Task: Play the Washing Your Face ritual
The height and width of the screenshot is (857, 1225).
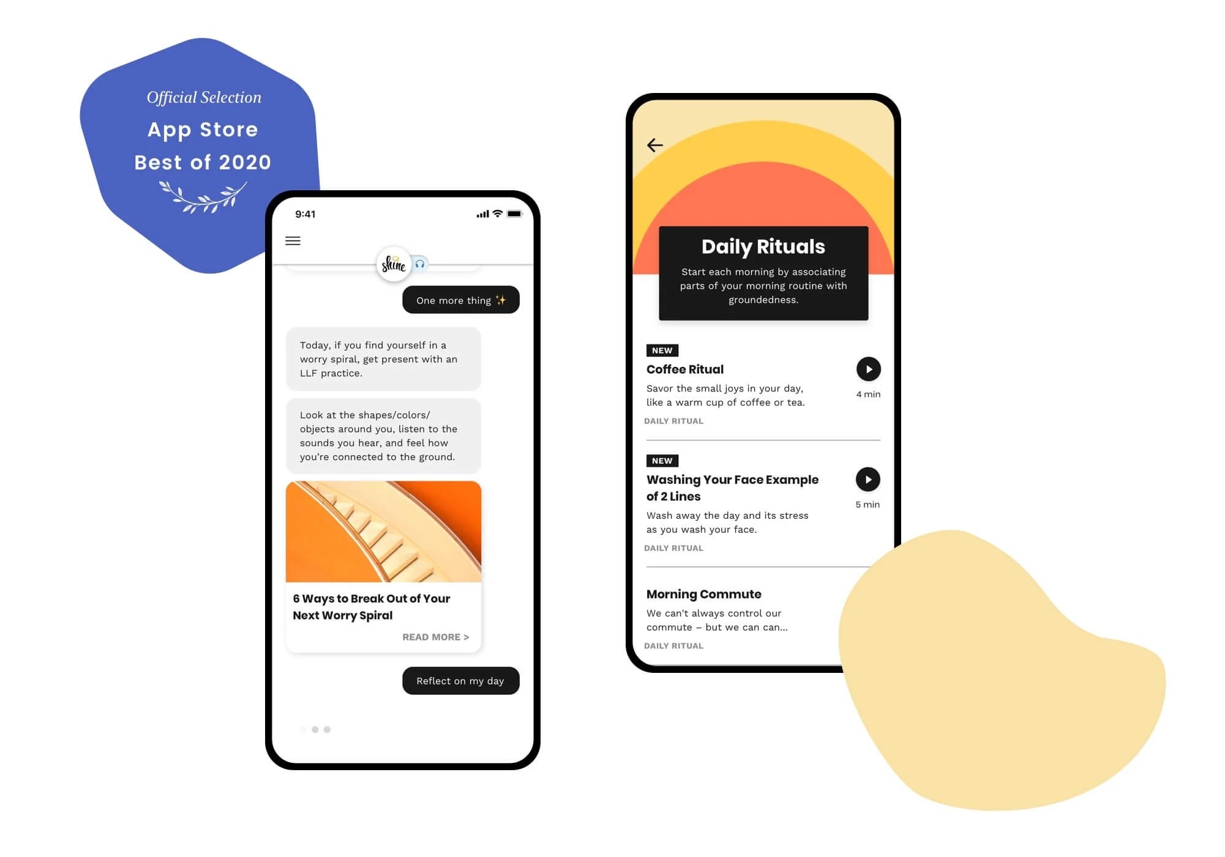Action: (x=866, y=479)
